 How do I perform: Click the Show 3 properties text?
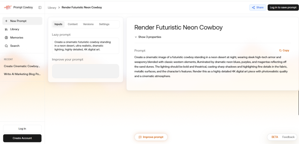[150, 37]
